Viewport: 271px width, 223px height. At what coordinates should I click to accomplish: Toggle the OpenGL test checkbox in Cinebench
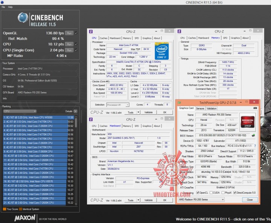click(76, 33)
